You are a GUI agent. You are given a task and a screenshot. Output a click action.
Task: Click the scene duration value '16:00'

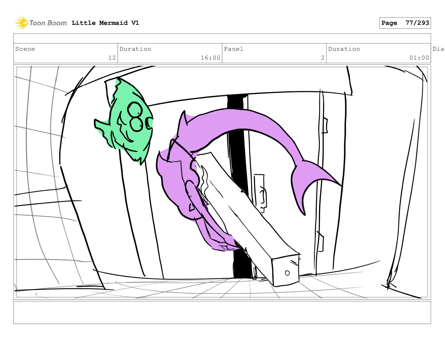(210, 58)
